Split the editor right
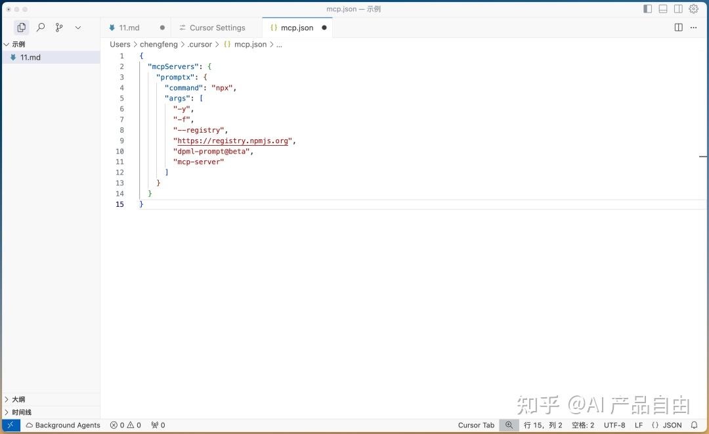 click(678, 28)
